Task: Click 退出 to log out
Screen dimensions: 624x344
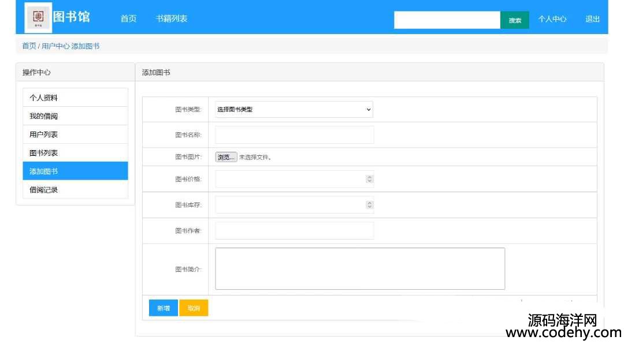Action: tap(592, 19)
